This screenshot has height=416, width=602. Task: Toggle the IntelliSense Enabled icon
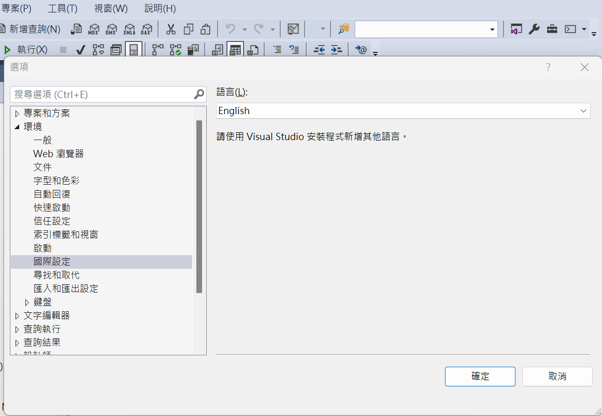134,50
